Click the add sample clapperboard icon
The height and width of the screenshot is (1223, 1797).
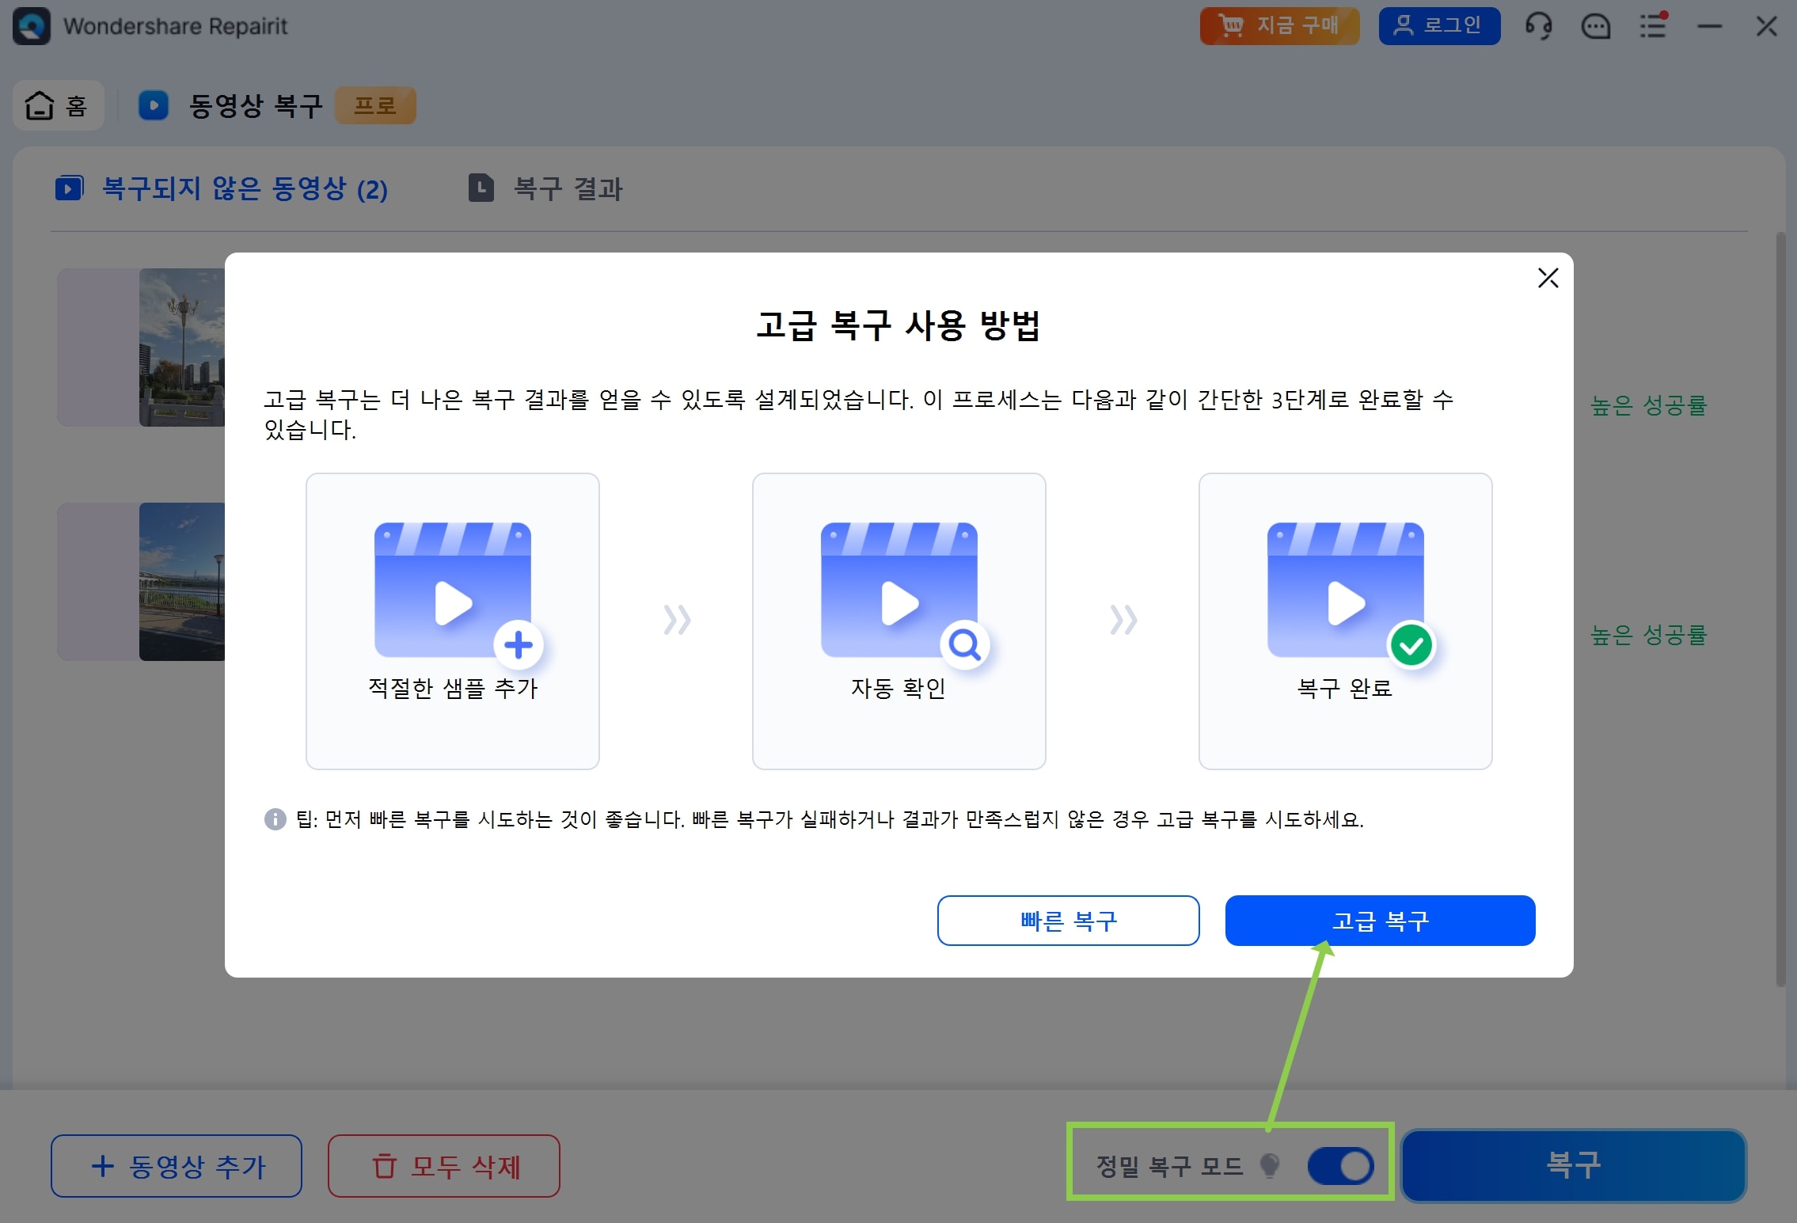coord(454,591)
